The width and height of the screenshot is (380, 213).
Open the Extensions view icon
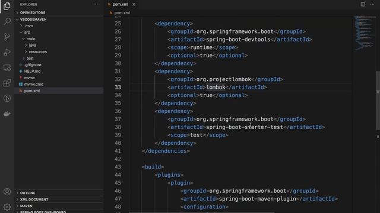click(x=7, y=83)
